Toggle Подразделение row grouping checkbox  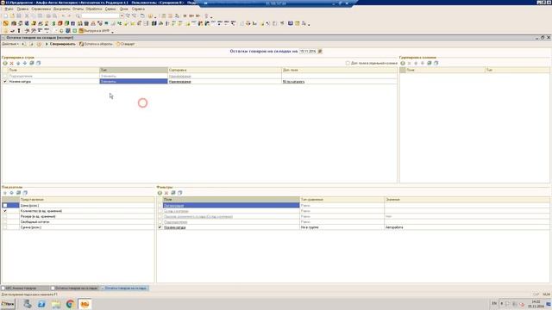[5, 76]
